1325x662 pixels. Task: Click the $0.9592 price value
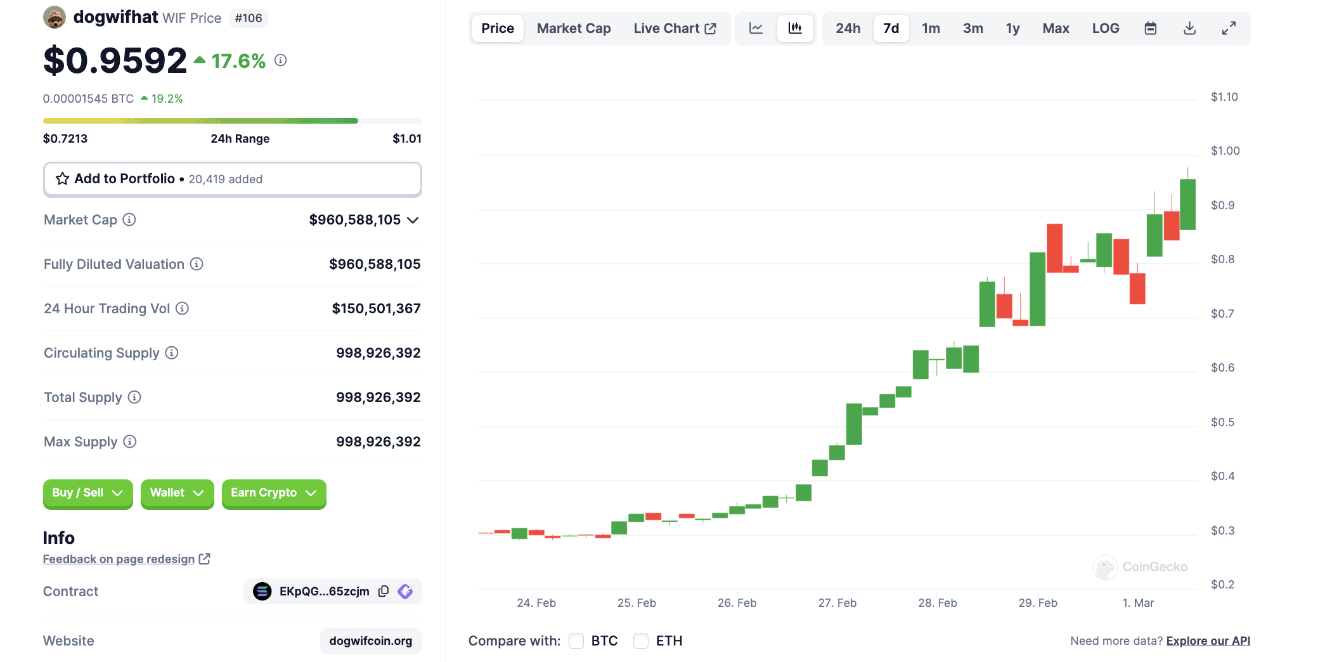pos(115,60)
